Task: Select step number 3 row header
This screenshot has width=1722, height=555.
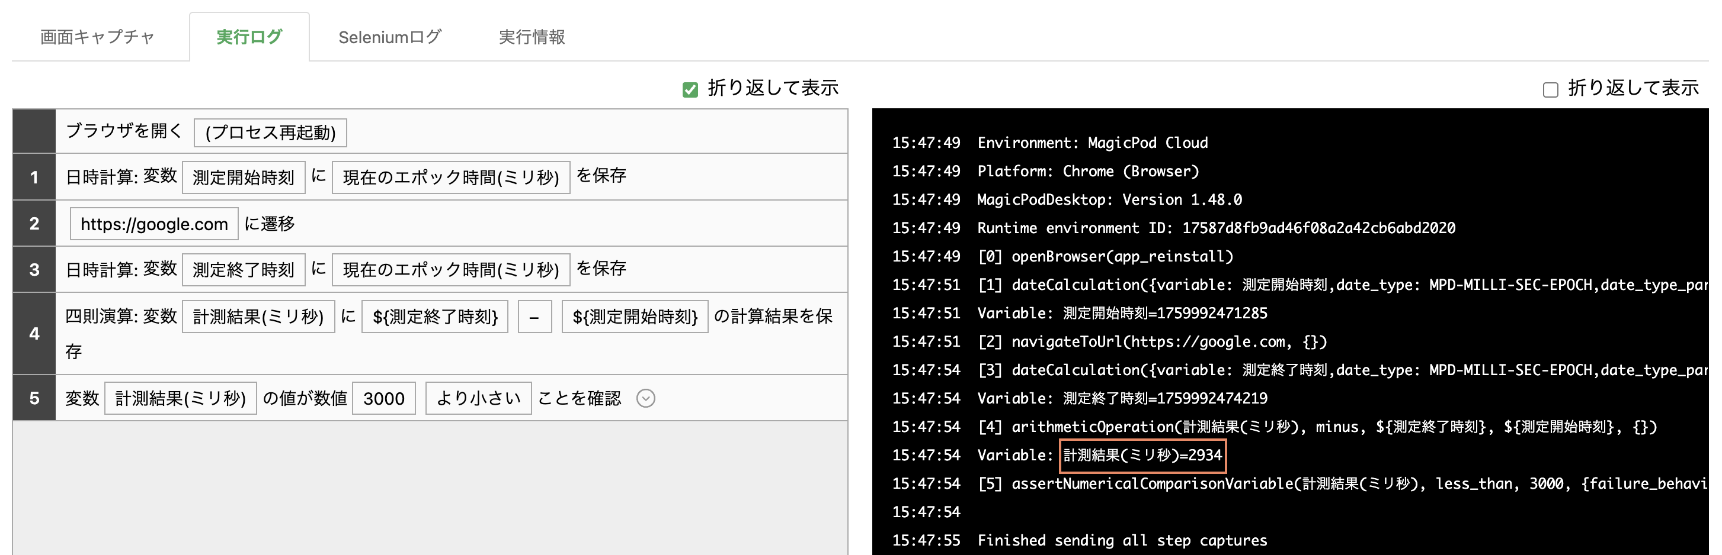Action: (34, 270)
